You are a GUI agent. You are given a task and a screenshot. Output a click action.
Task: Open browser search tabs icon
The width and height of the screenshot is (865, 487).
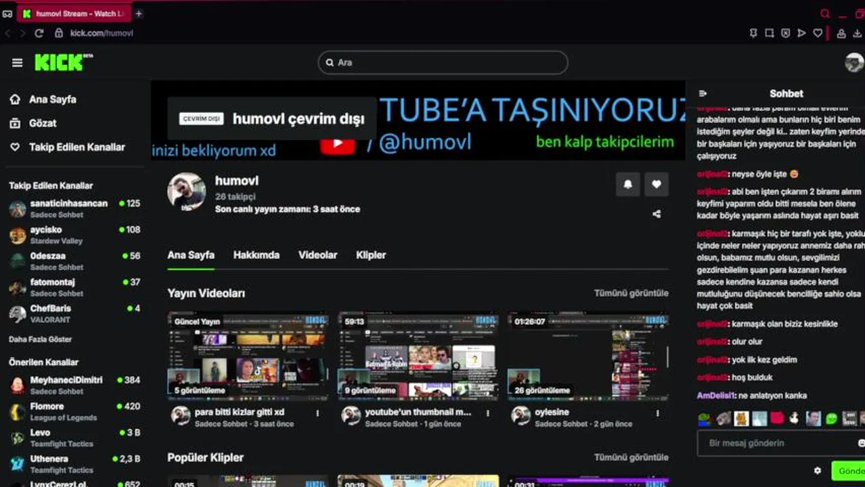coord(825,14)
